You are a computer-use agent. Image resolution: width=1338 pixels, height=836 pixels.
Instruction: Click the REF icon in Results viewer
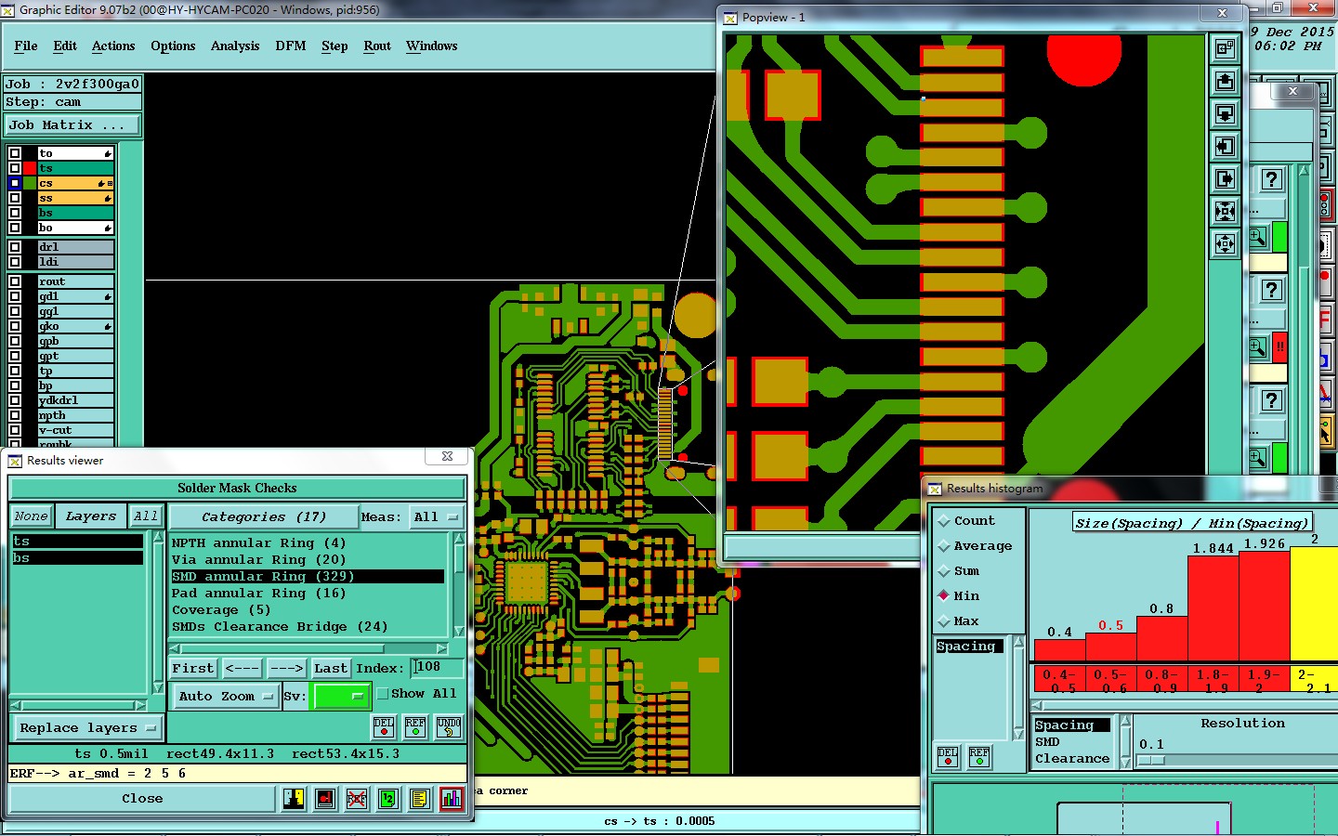tap(415, 727)
